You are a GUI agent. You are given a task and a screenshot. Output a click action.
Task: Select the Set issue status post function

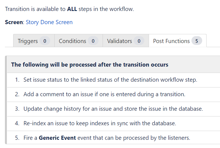pyautogui.click(x=114, y=80)
